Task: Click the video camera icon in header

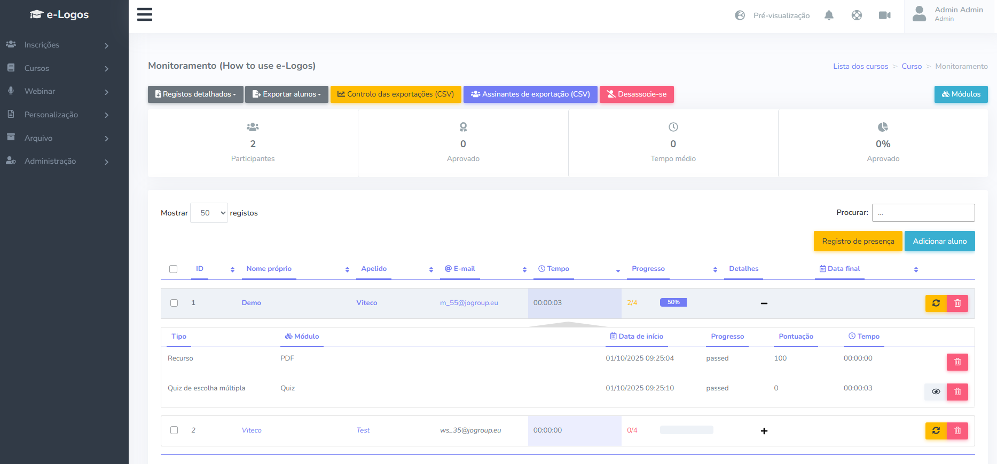Action: pyautogui.click(x=884, y=15)
